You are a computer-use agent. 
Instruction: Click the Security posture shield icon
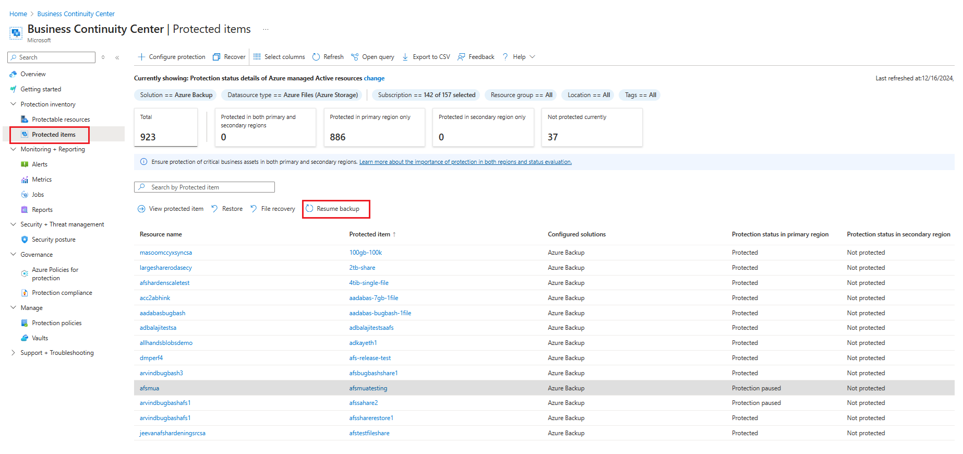[25, 240]
